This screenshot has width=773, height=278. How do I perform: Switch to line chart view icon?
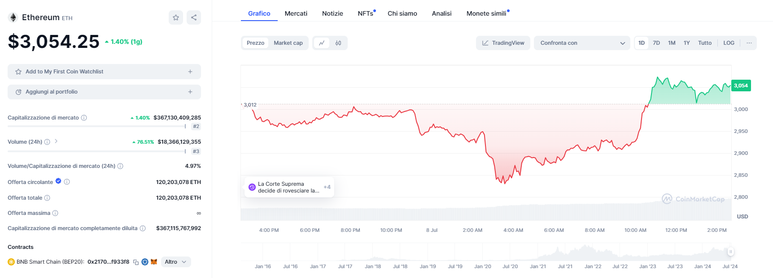tap(322, 43)
